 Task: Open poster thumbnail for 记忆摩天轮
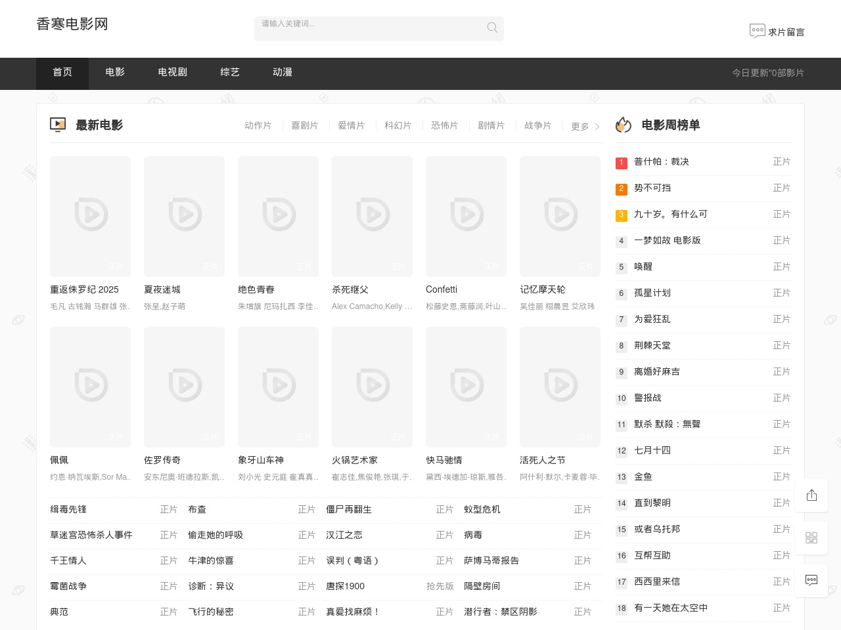click(560, 217)
